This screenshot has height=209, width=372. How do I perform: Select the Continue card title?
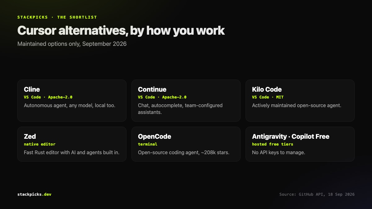(152, 89)
